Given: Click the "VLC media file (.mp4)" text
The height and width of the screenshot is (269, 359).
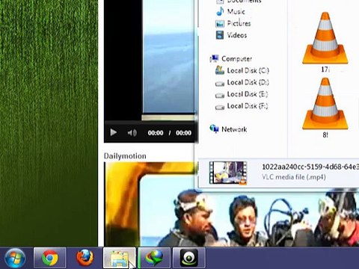Looking at the screenshot, I should [294, 177].
